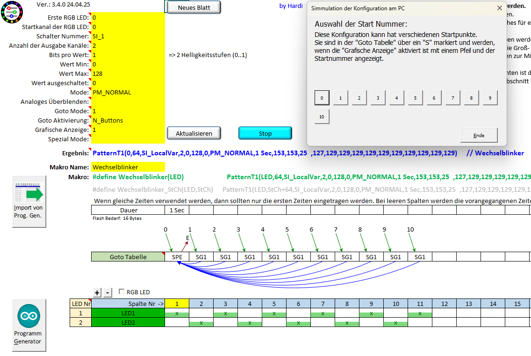Viewport: 531px width, 356px height.
Task: Click the plus button above LED table
Action: tap(97, 292)
